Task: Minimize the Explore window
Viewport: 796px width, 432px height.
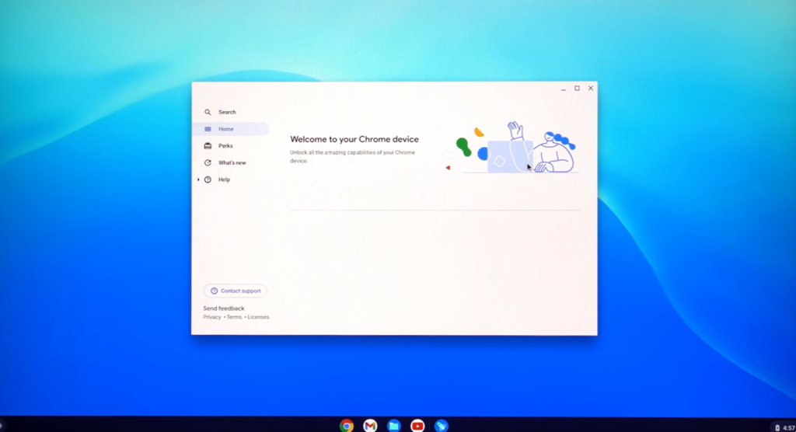Action: pyautogui.click(x=564, y=89)
